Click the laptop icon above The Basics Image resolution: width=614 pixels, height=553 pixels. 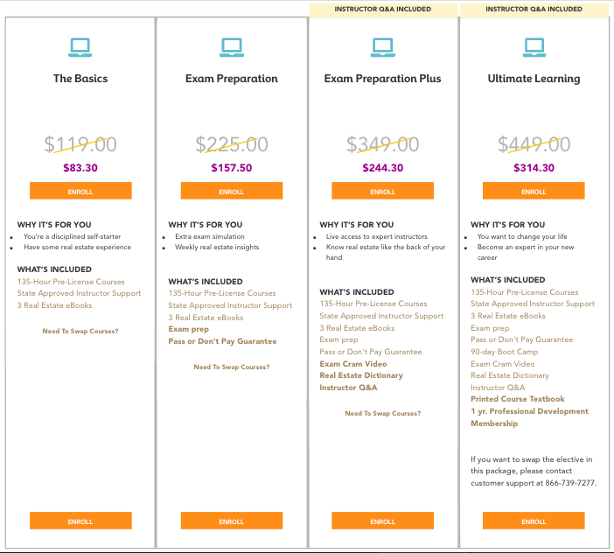(80, 46)
